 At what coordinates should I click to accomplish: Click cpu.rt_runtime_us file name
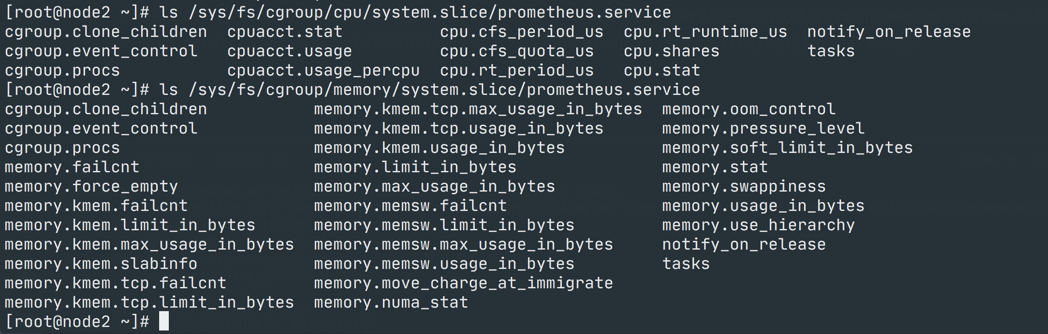click(x=705, y=32)
